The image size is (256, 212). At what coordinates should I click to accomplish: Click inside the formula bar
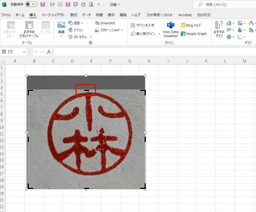coord(154,52)
